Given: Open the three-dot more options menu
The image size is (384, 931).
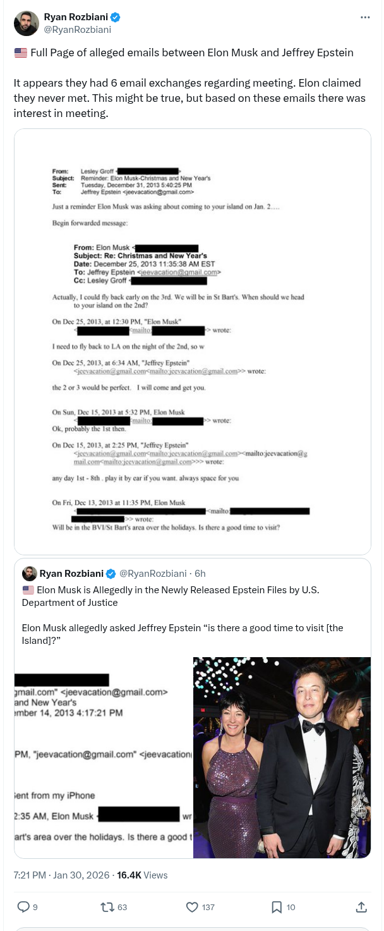Looking at the screenshot, I should [365, 17].
